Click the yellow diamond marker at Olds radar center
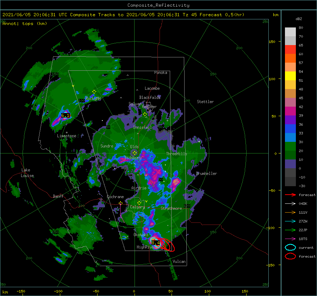This screenshot has width=317, height=296. [x=135, y=153]
